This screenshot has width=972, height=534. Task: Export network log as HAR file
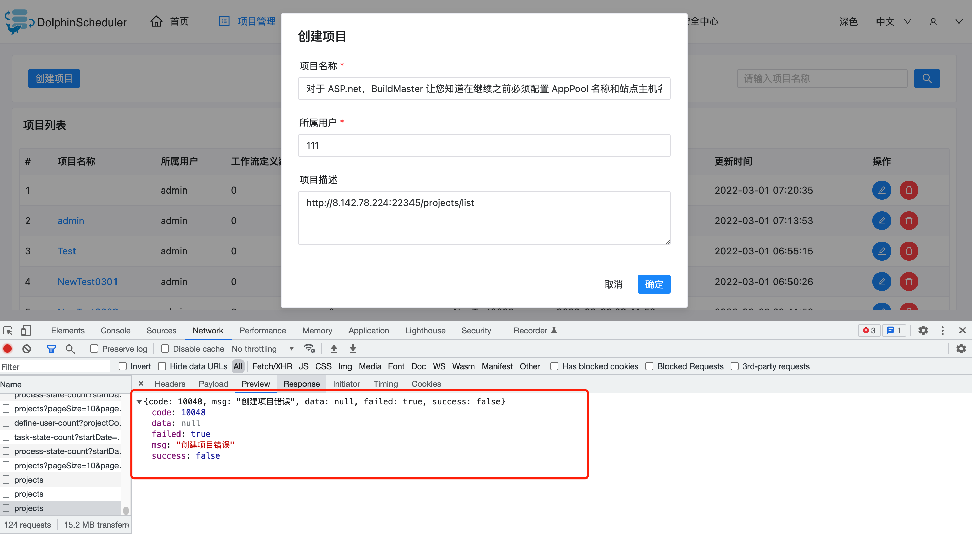click(x=353, y=349)
